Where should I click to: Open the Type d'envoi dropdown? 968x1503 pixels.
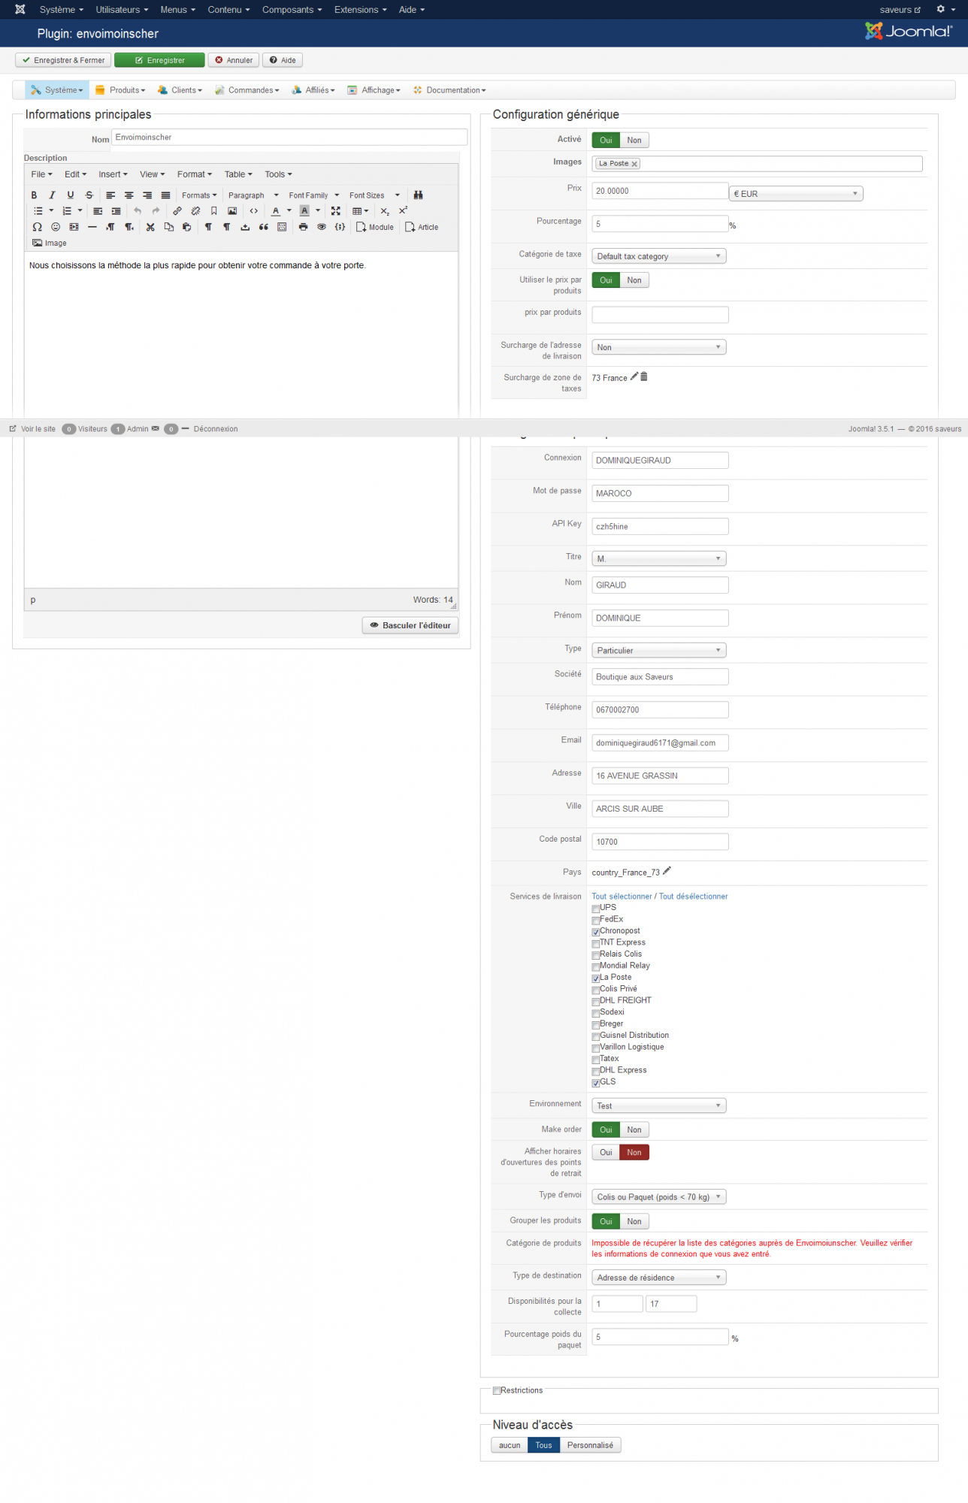point(659,1197)
